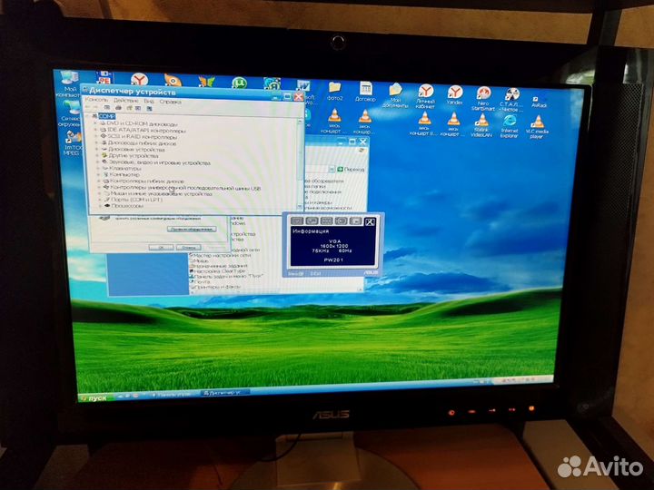Viewport: 654px width, 490px height.
Task: Open Мастер настройки сети in Control Panel
Action: click(x=219, y=255)
